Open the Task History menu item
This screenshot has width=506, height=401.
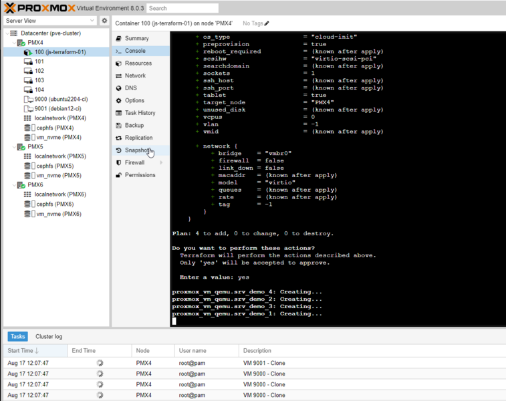140,113
